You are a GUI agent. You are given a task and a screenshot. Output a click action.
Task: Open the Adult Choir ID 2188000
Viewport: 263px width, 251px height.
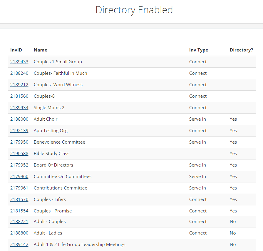click(x=19, y=119)
